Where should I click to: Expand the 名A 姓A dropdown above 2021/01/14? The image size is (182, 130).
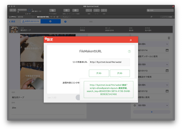[167, 44]
